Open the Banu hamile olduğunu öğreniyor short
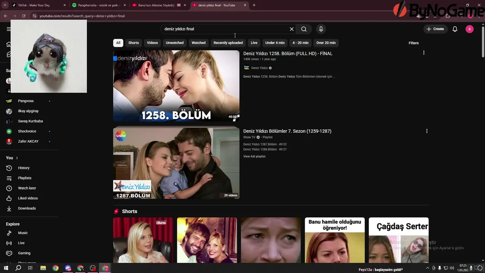The width and height of the screenshot is (485, 273). pyautogui.click(x=335, y=240)
